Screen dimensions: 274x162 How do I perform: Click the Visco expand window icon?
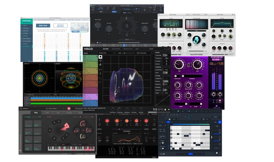(168, 49)
